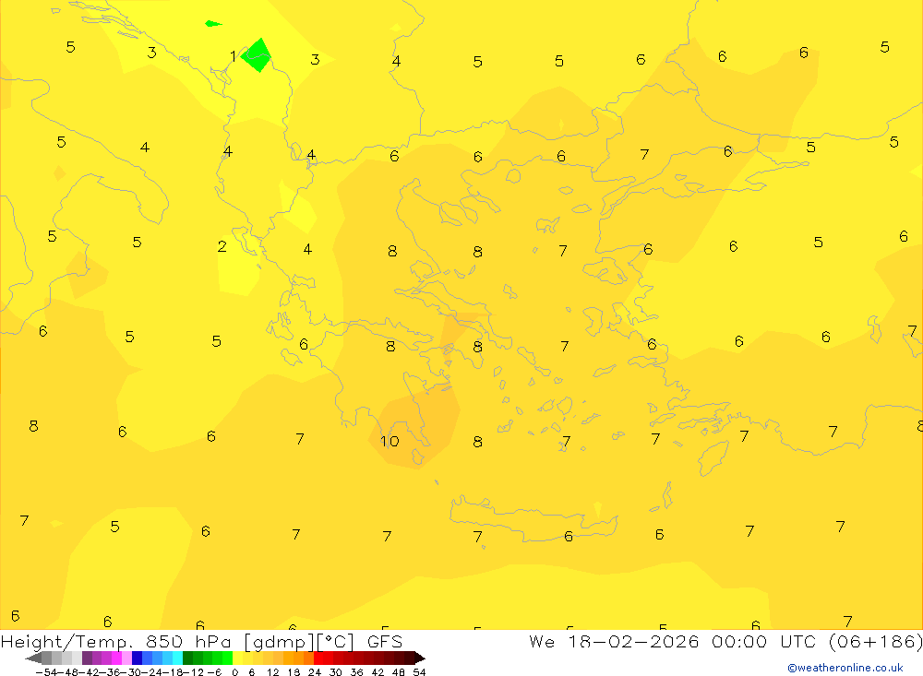Open the weatheronline.co.uk link
Image resolution: width=923 pixels, height=676 pixels.
tap(845, 668)
